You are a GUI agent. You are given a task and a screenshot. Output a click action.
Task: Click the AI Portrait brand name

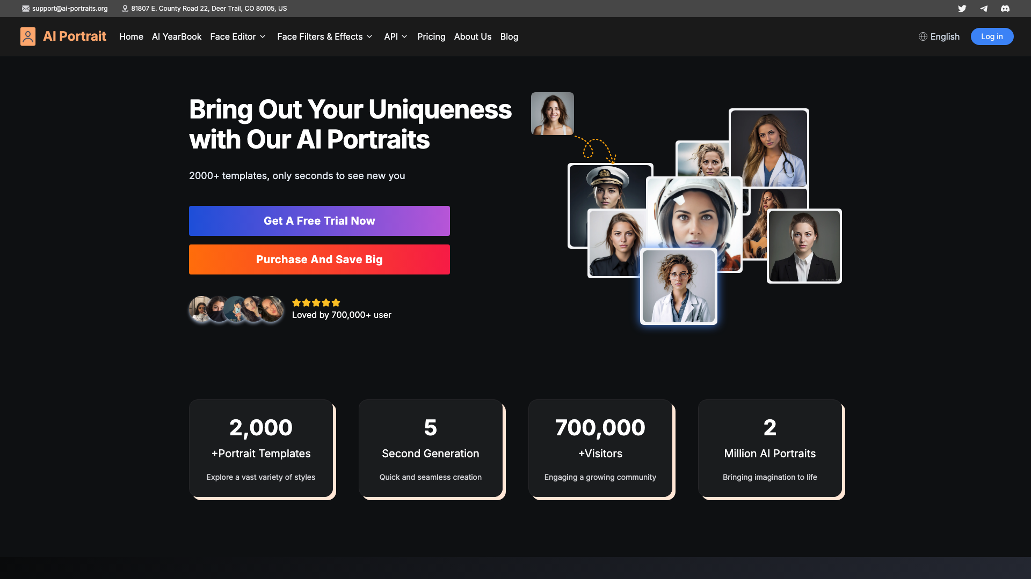pos(75,36)
